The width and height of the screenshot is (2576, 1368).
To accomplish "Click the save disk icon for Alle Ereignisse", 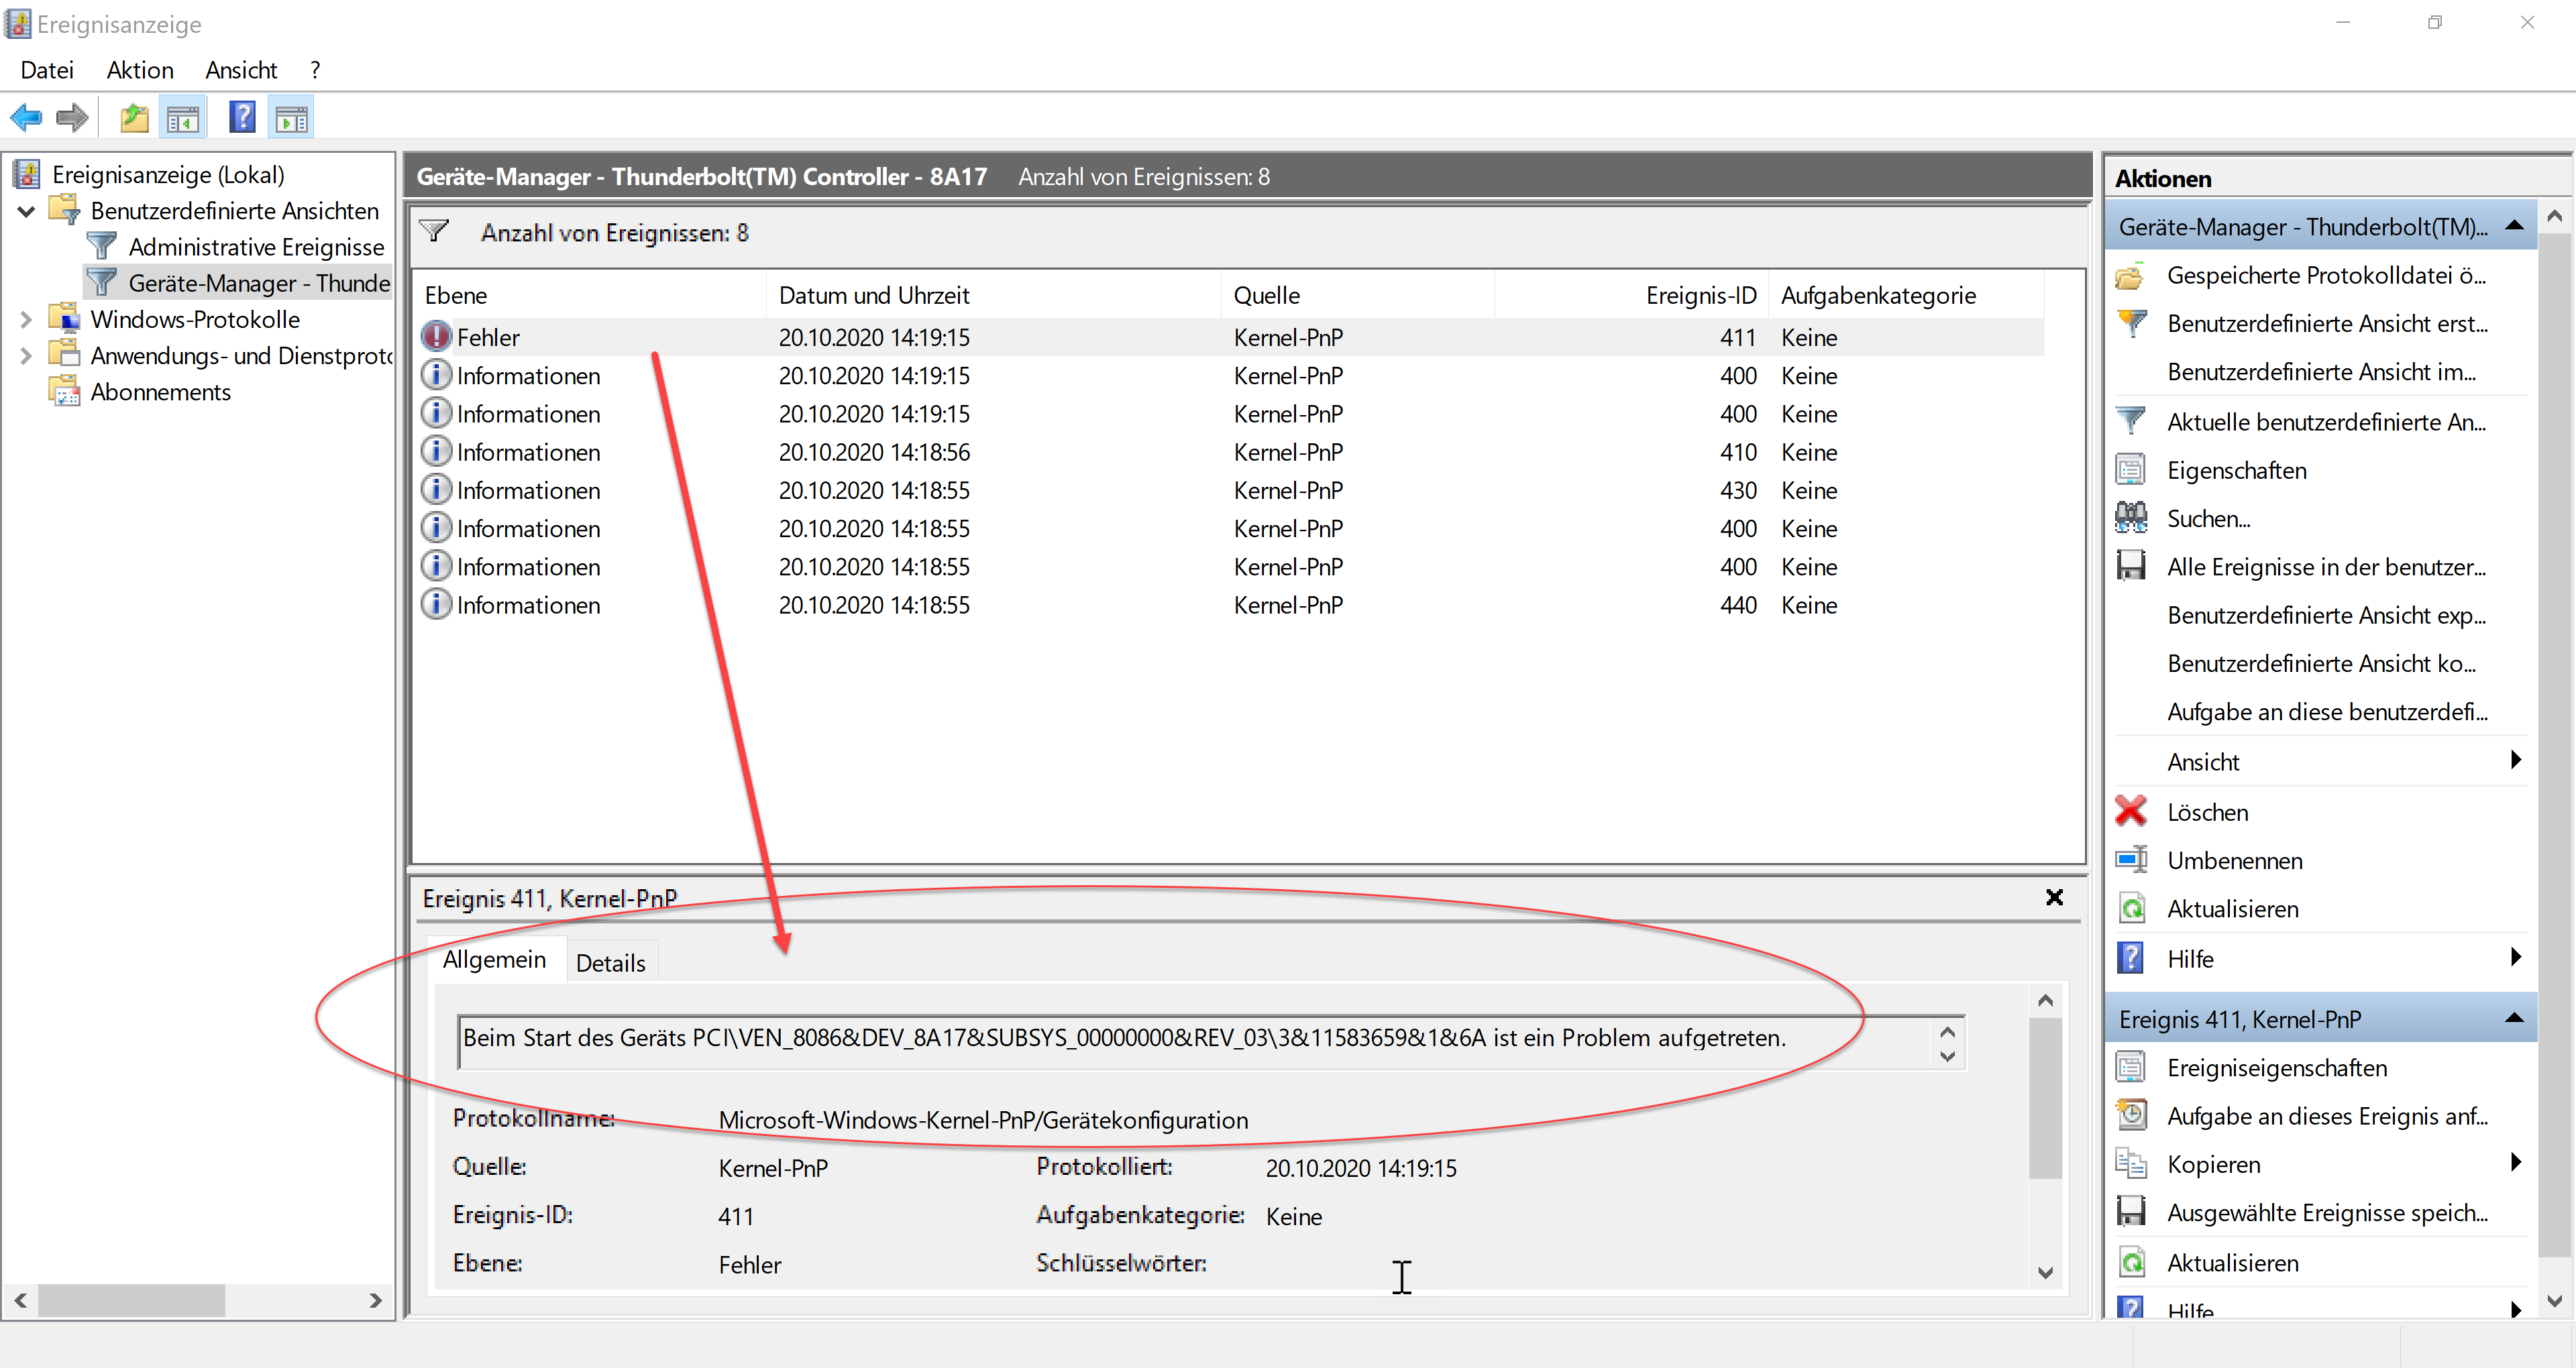I will pos(2131,566).
